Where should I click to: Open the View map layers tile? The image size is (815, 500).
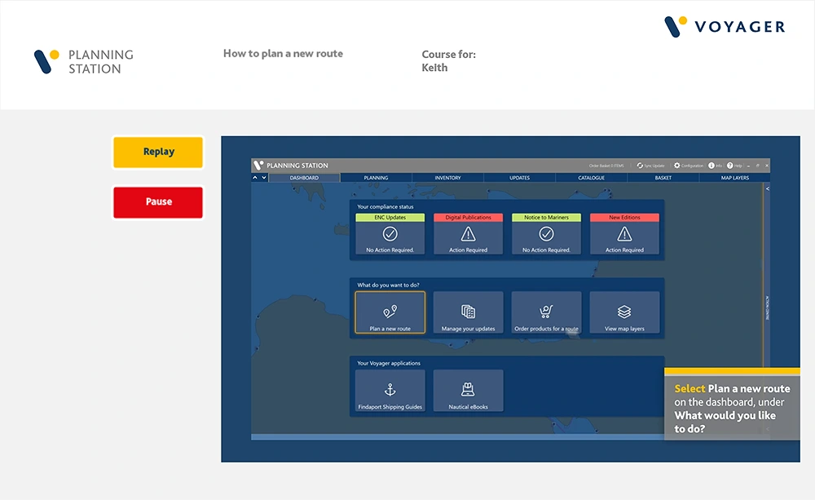624,313
